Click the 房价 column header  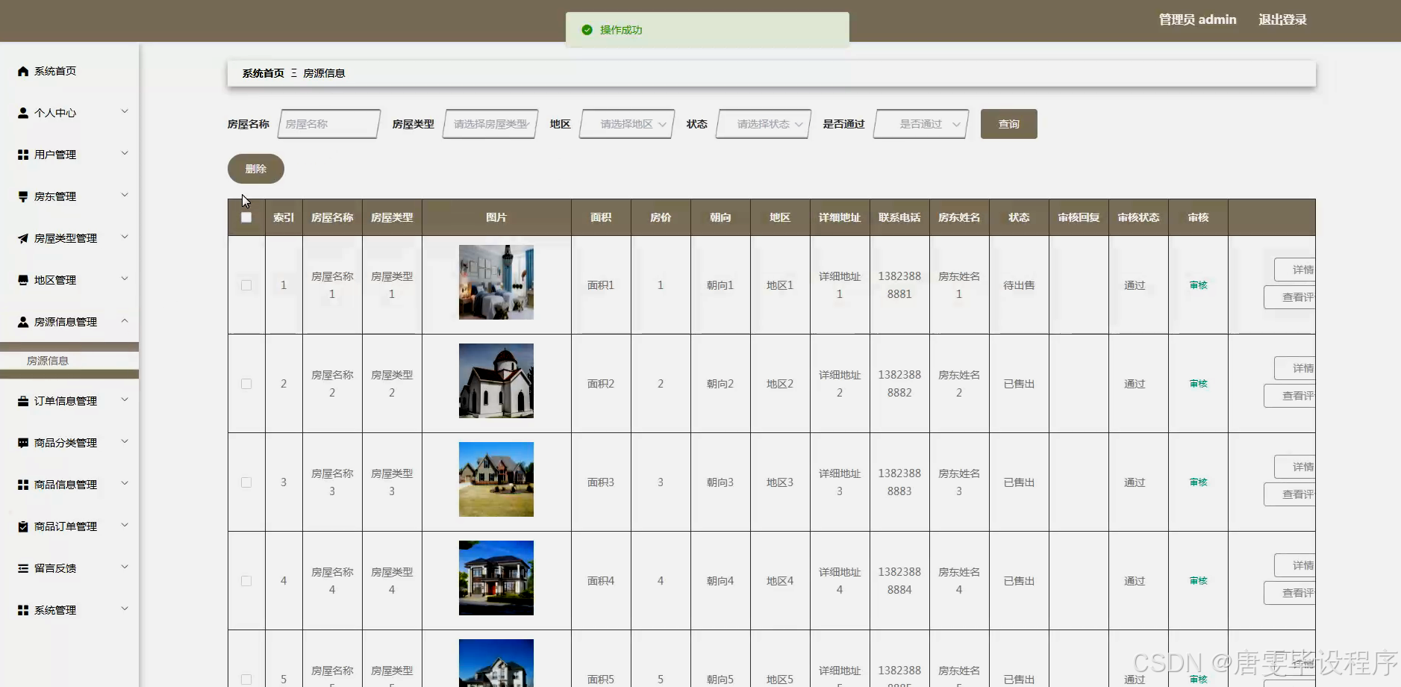click(661, 217)
